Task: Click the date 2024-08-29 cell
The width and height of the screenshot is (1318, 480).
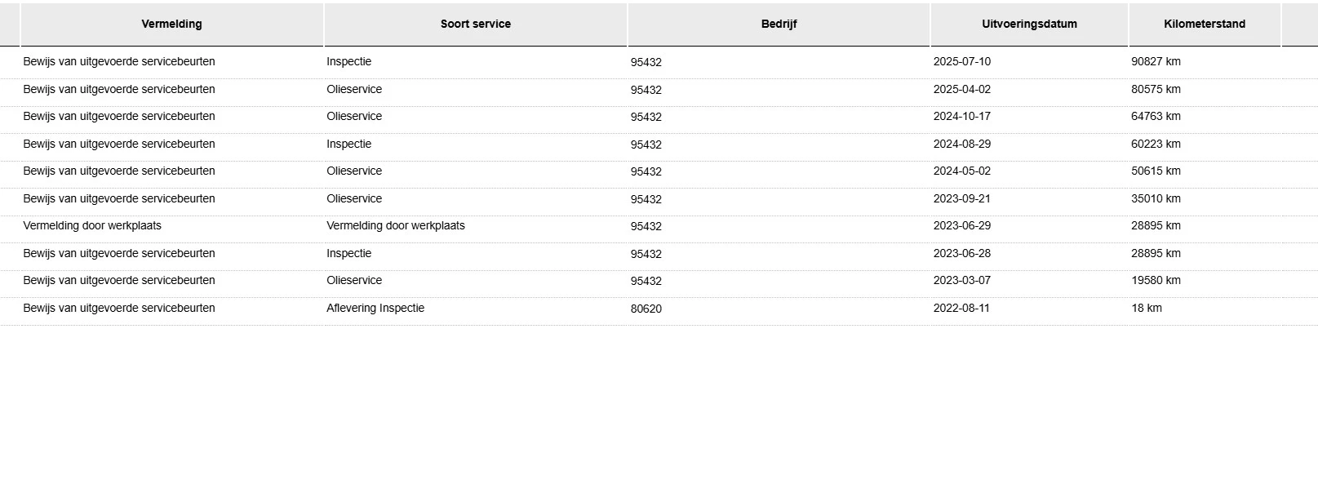Action: [x=961, y=144]
